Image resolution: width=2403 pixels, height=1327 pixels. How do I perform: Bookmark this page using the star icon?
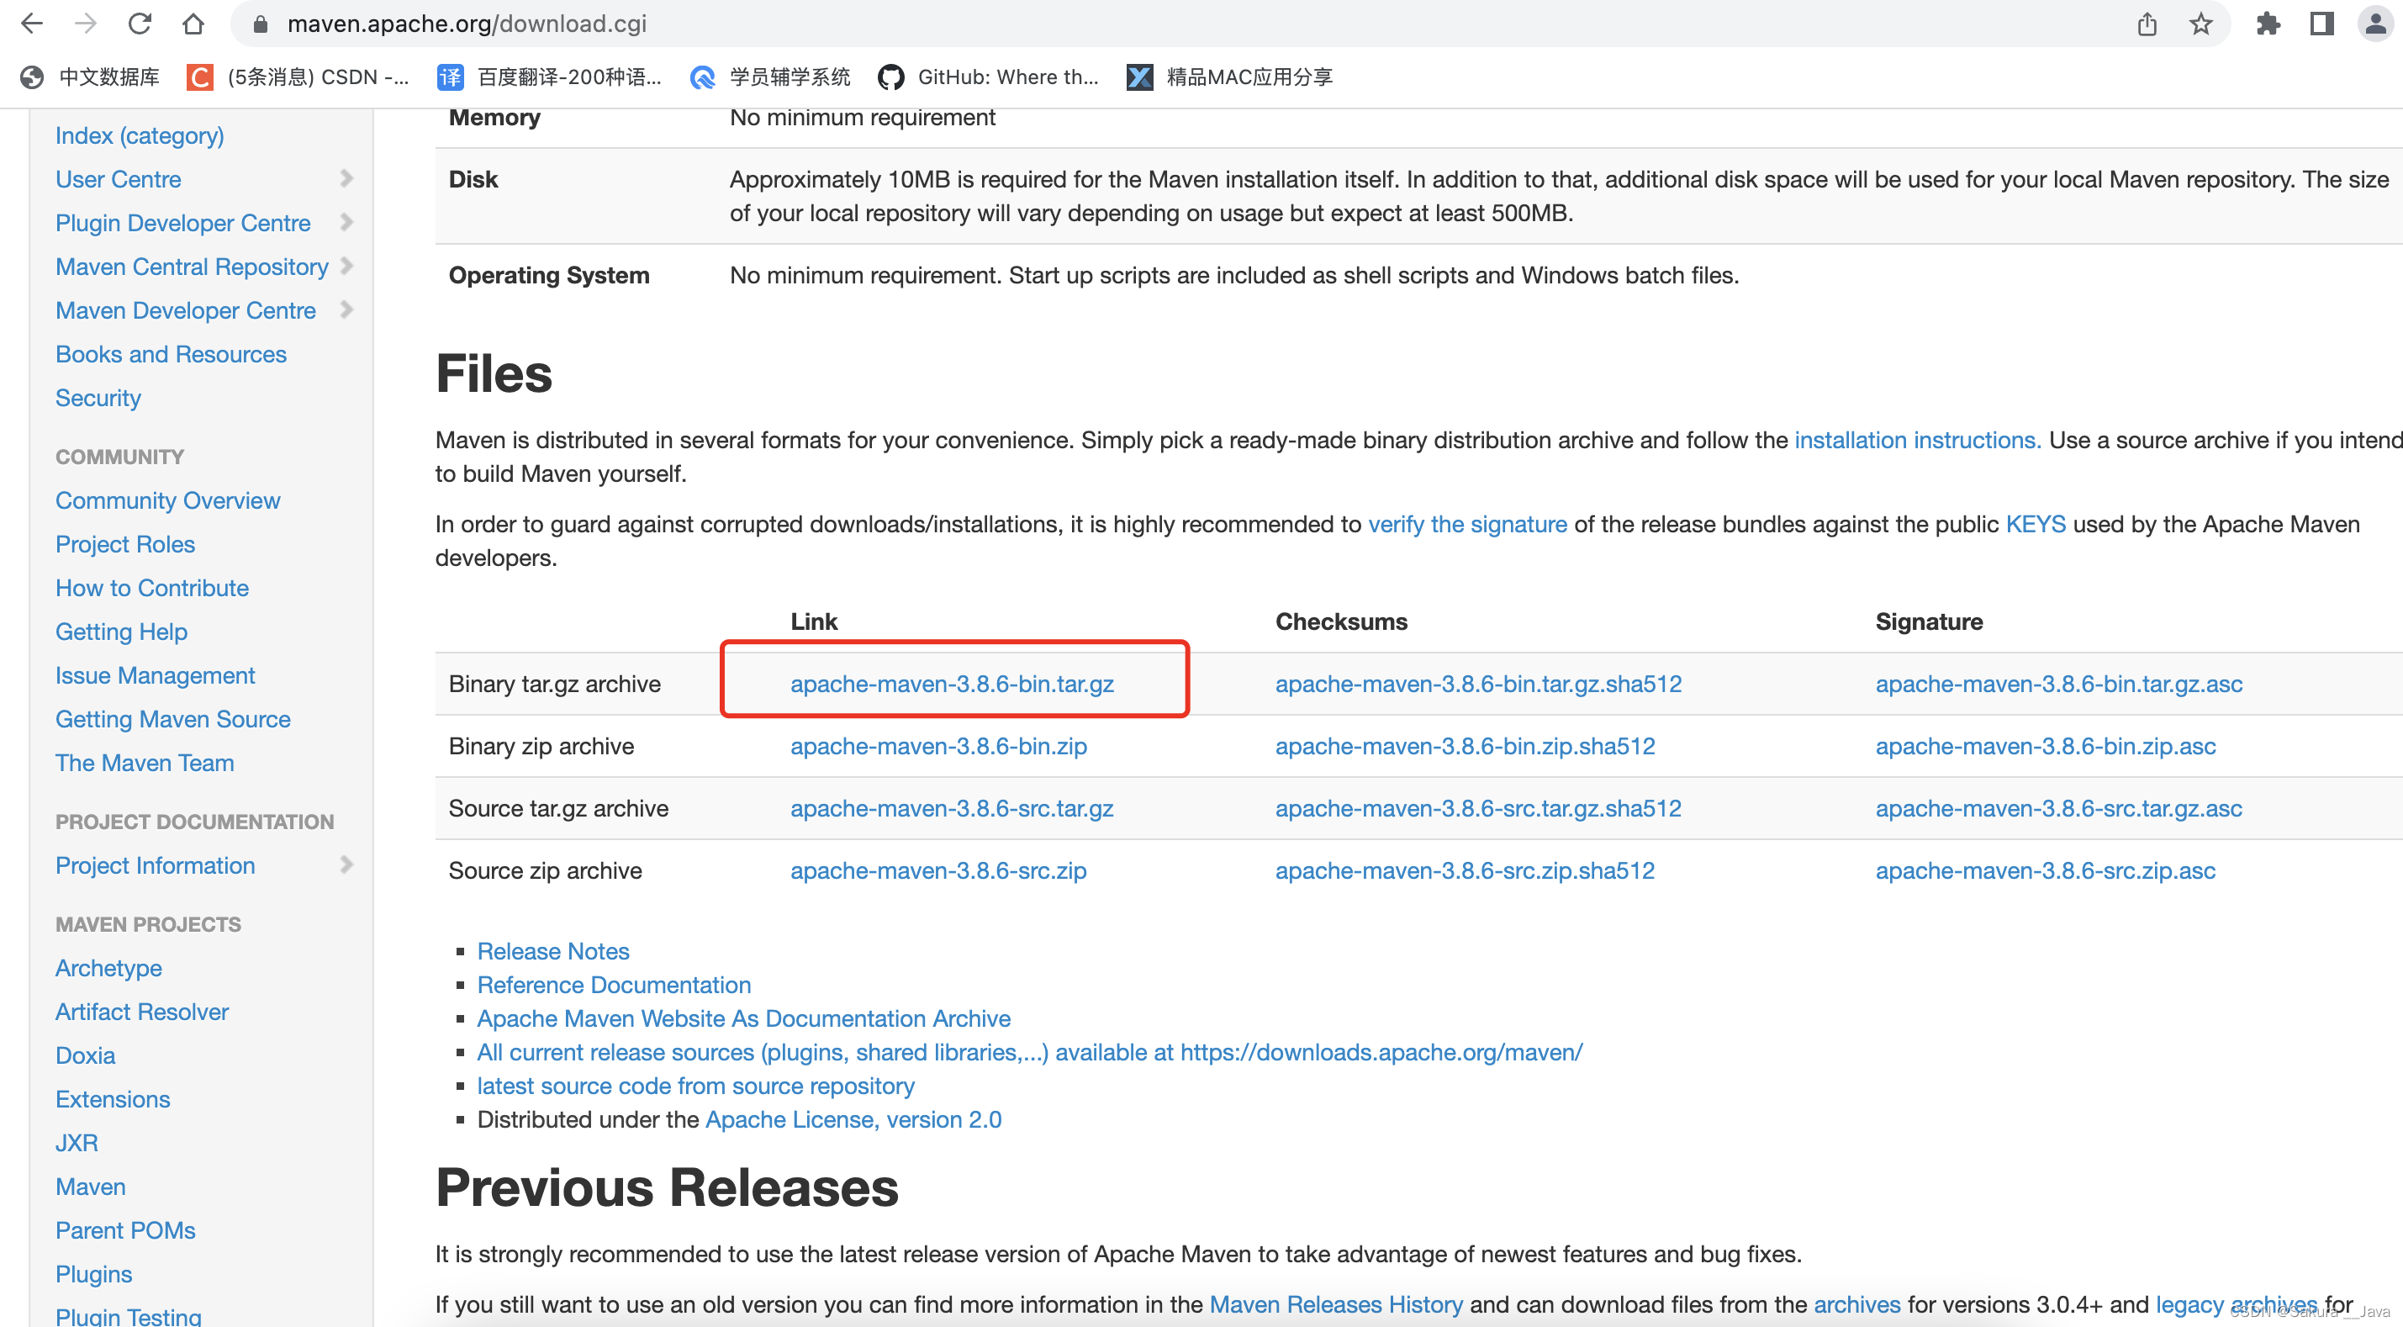coord(2200,24)
